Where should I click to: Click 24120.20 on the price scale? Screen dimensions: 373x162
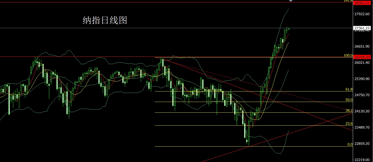point(362,111)
